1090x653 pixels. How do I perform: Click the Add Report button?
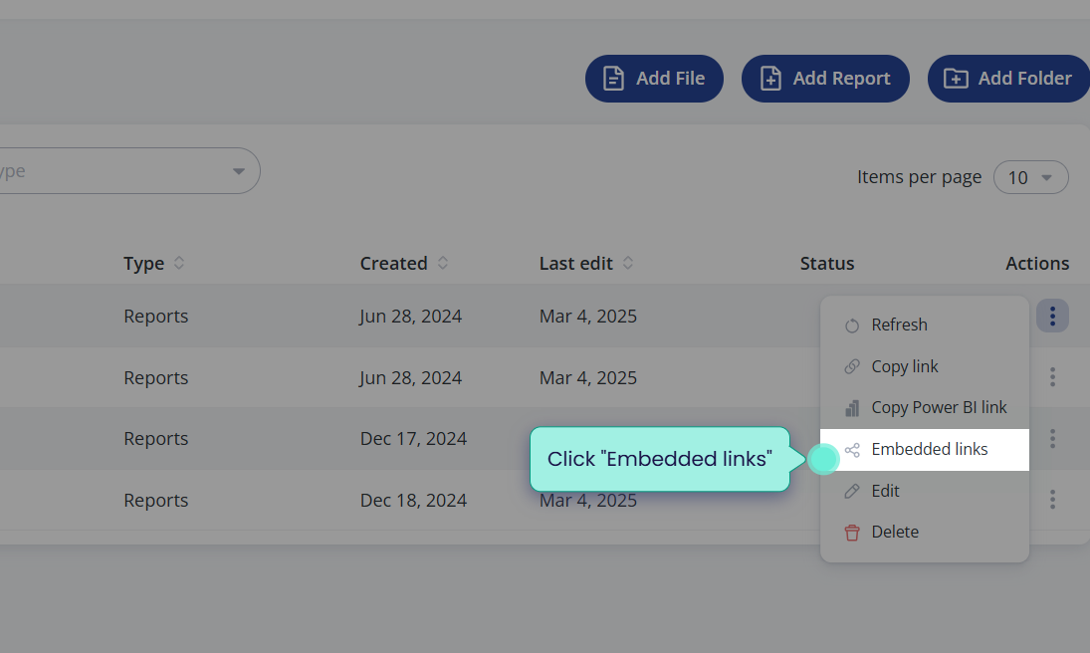(825, 79)
